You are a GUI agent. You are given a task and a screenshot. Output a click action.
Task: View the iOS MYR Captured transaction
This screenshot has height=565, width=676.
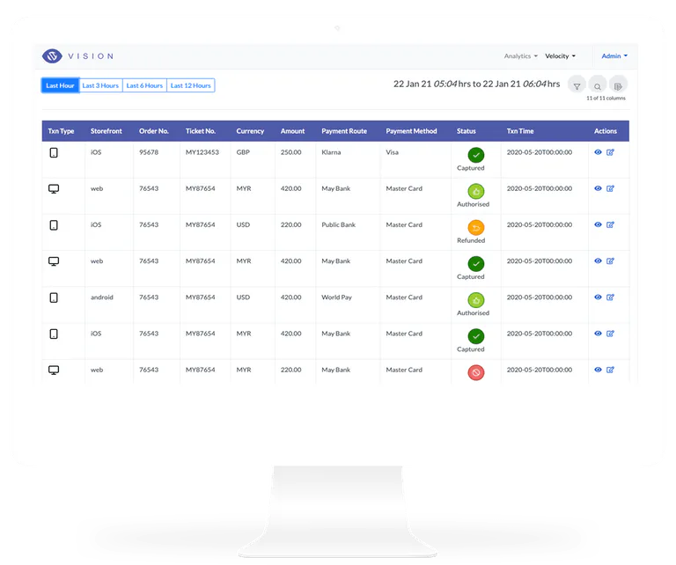click(x=598, y=334)
